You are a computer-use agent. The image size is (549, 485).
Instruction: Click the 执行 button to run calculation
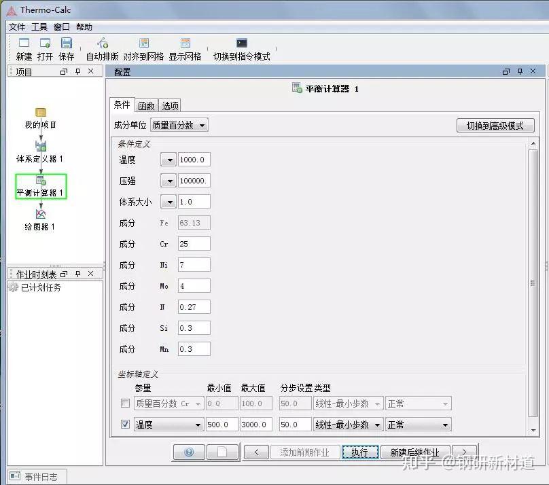[x=360, y=451]
